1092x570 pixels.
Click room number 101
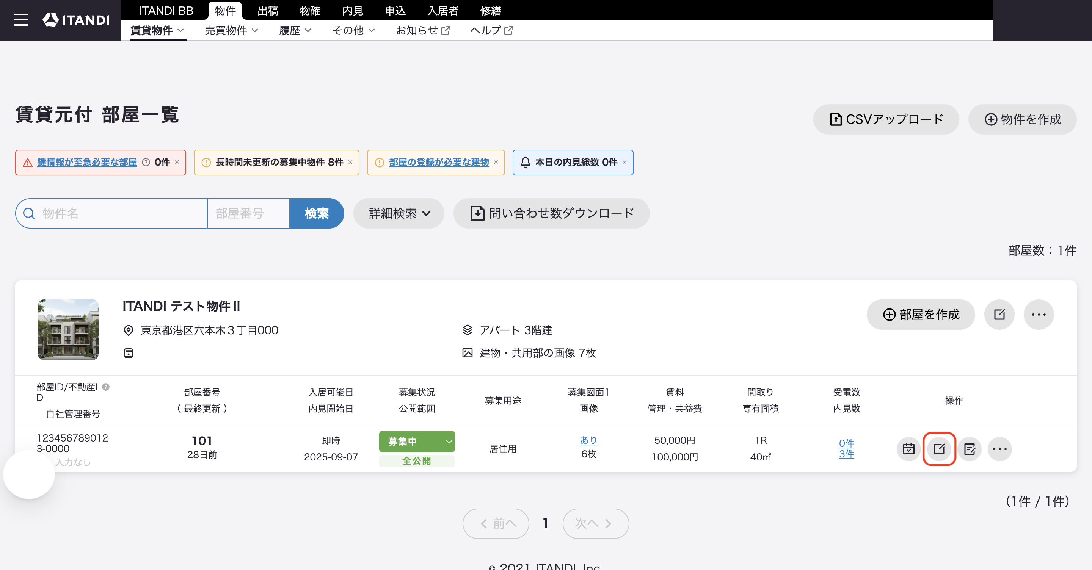202,441
